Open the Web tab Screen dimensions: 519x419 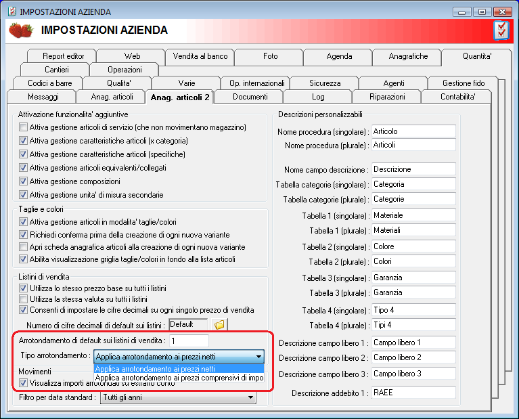[x=132, y=56]
